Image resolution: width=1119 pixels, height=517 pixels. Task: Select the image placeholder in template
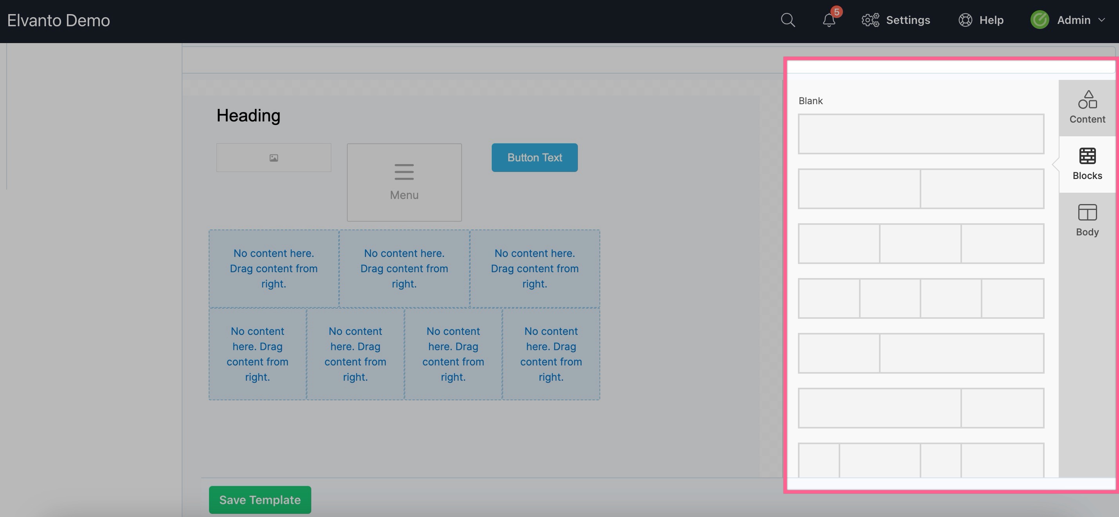[274, 158]
